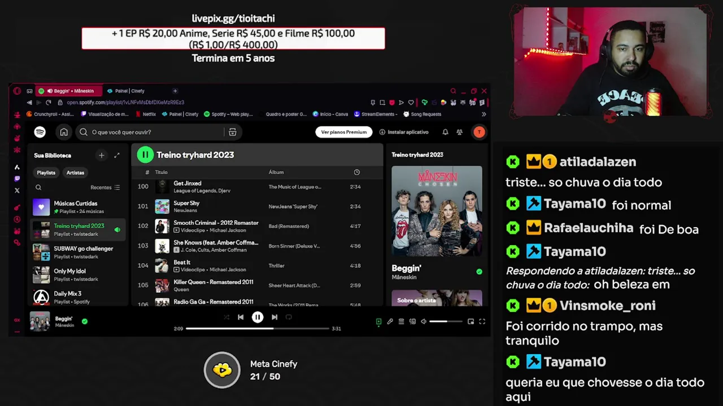Click the Spotify logo
Screen dimensions: 723x406
point(40,132)
